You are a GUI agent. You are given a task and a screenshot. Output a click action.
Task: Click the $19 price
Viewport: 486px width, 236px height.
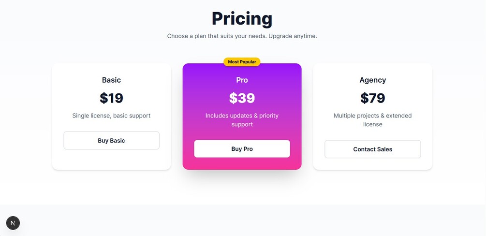coord(111,98)
